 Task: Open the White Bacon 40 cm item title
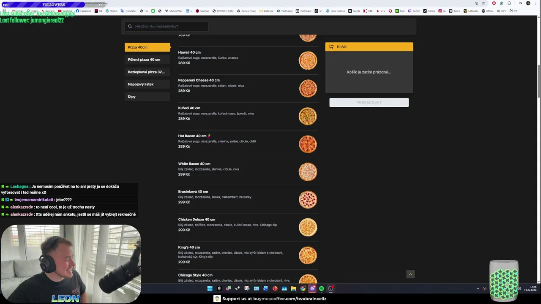coord(194,164)
